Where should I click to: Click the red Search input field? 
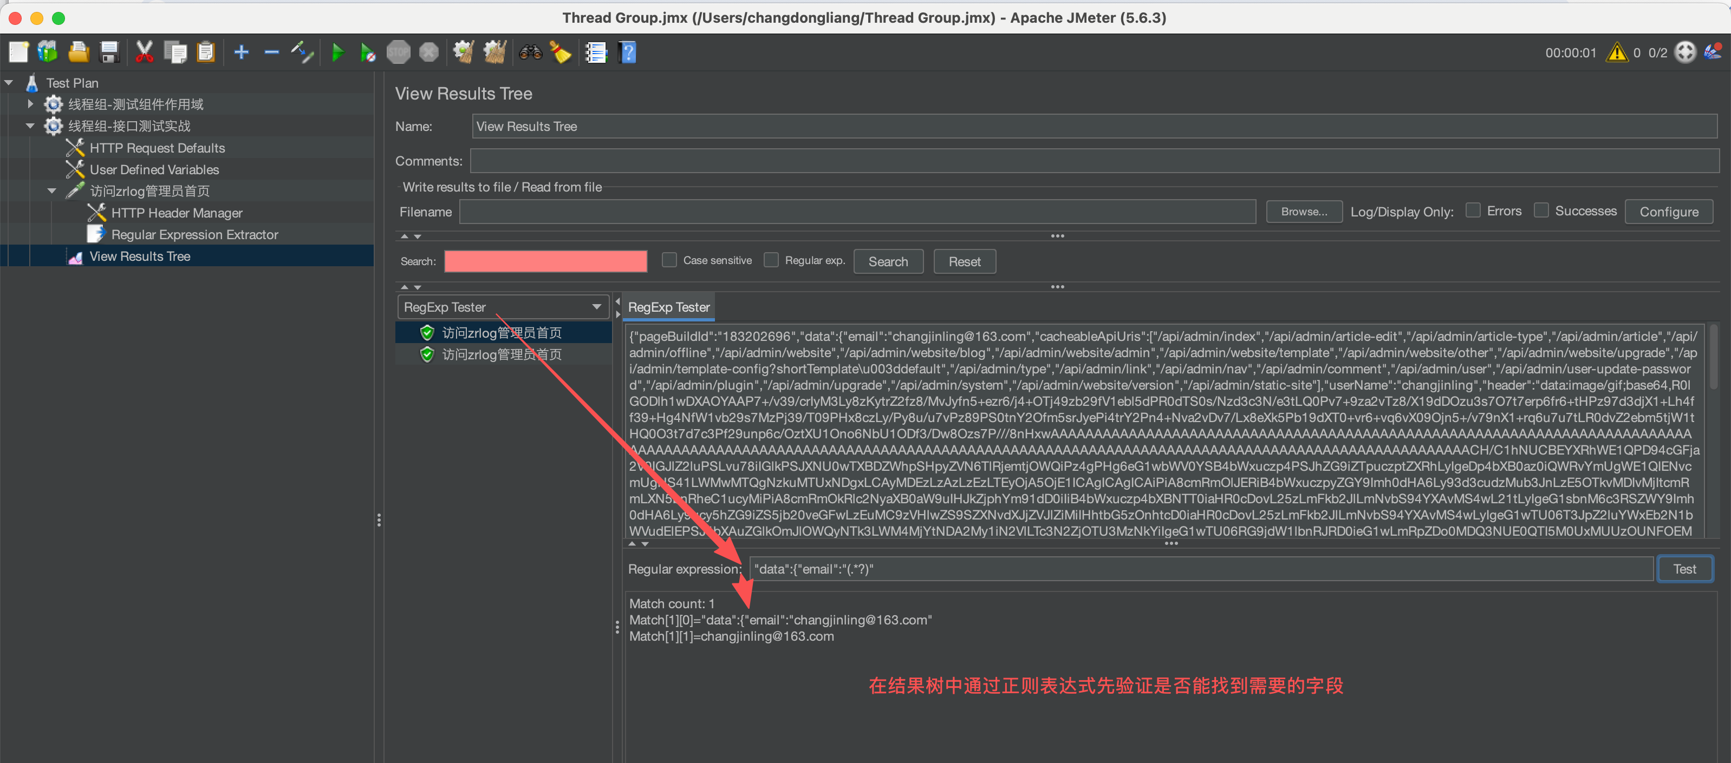[x=545, y=261]
